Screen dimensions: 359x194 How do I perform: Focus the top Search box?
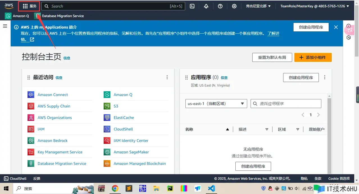pos(113,6)
